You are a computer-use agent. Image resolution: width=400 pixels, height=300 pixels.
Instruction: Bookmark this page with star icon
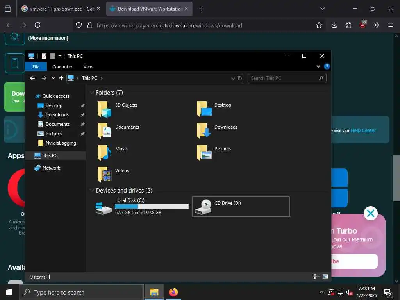(319, 25)
